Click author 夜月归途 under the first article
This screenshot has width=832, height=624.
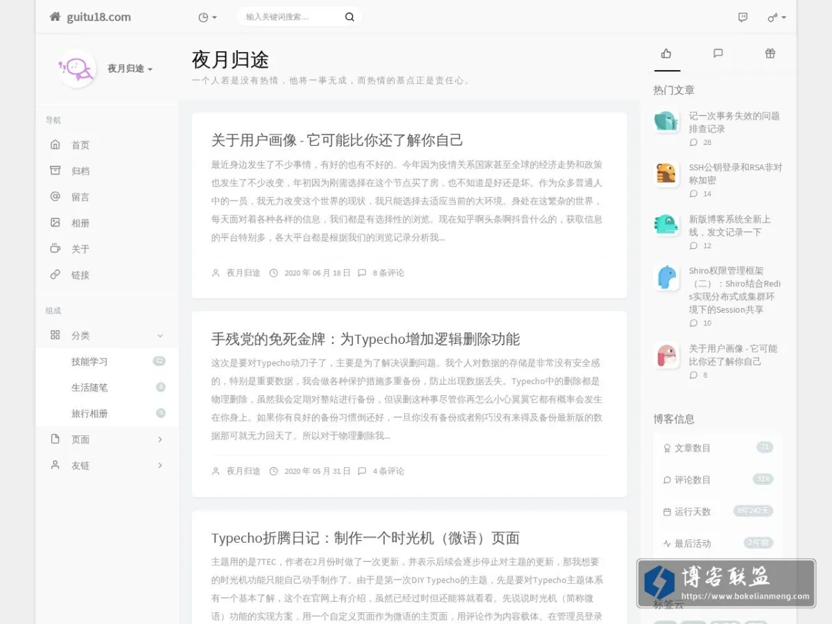coord(243,273)
